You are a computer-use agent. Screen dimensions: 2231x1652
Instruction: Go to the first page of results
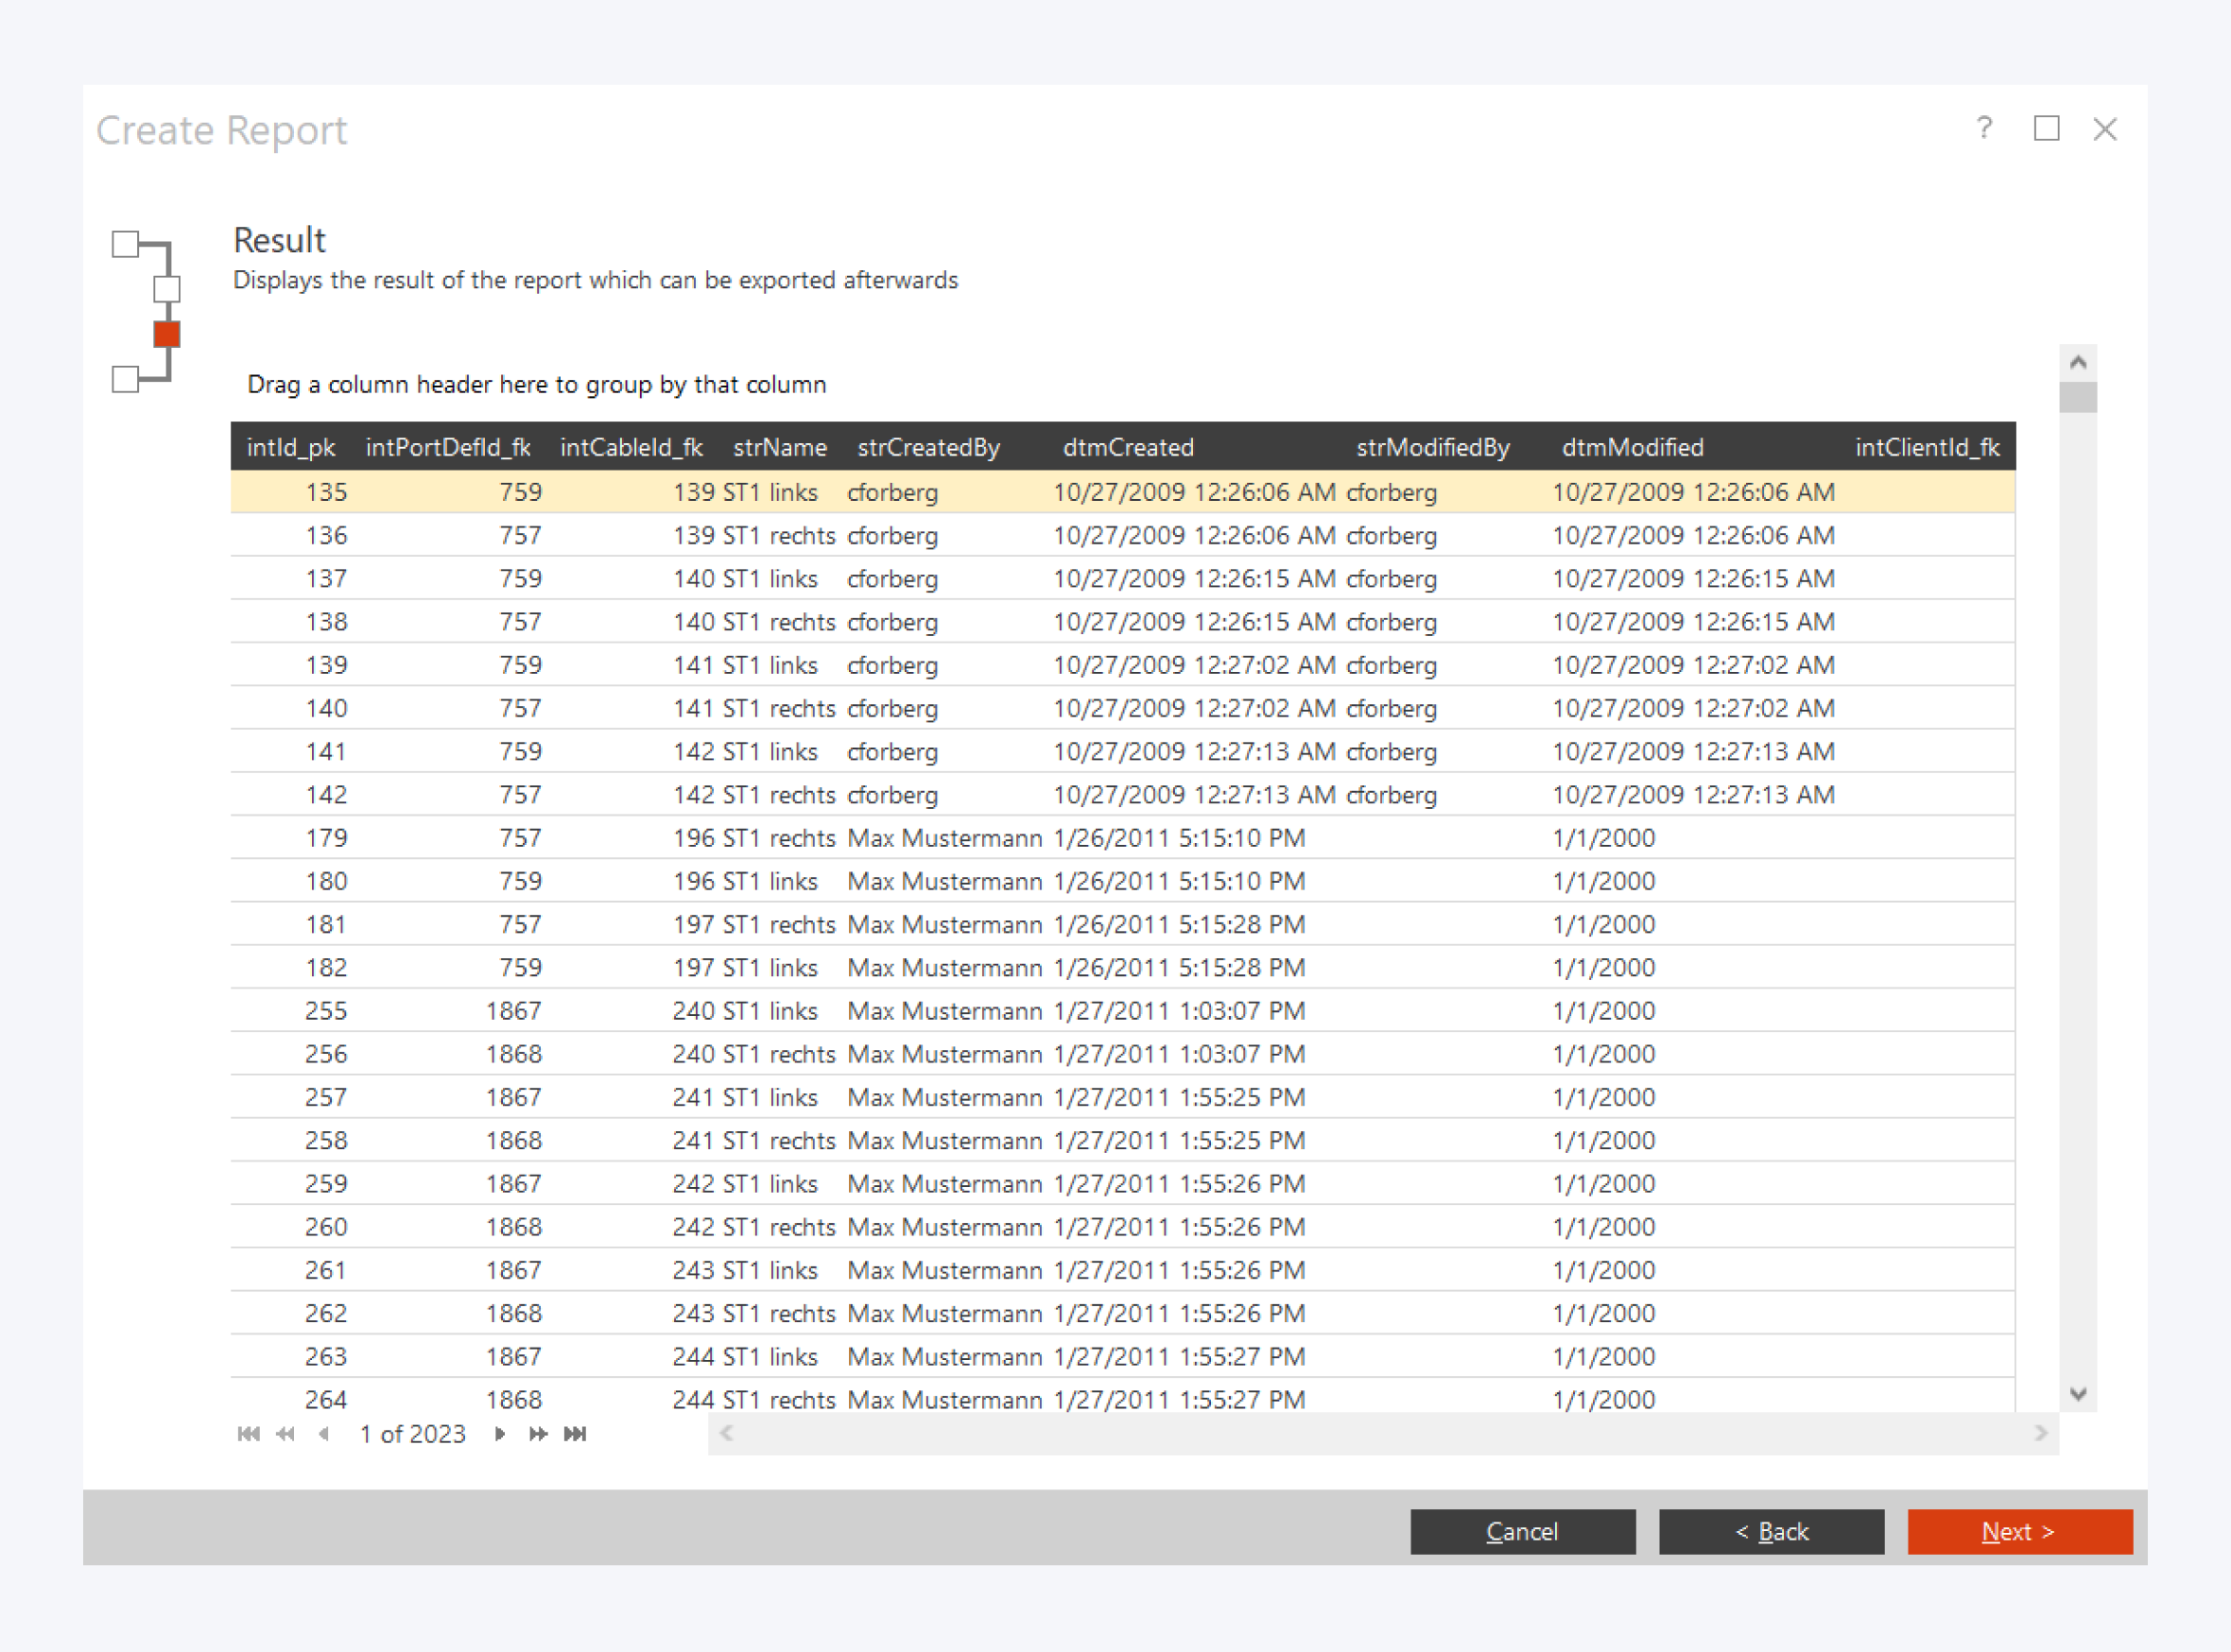coord(249,1434)
